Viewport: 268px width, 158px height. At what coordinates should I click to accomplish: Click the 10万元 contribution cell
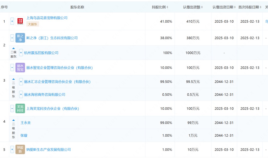pos(193,150)
